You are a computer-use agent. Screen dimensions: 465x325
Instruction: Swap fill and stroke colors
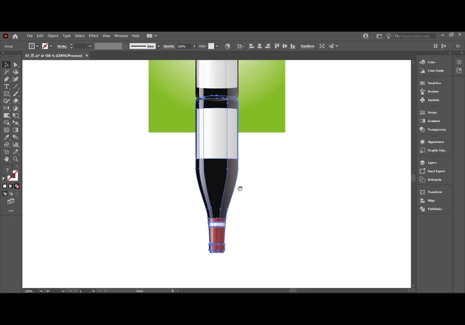coord(17,167)
